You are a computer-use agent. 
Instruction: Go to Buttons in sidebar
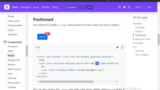[x=11, y=64]
